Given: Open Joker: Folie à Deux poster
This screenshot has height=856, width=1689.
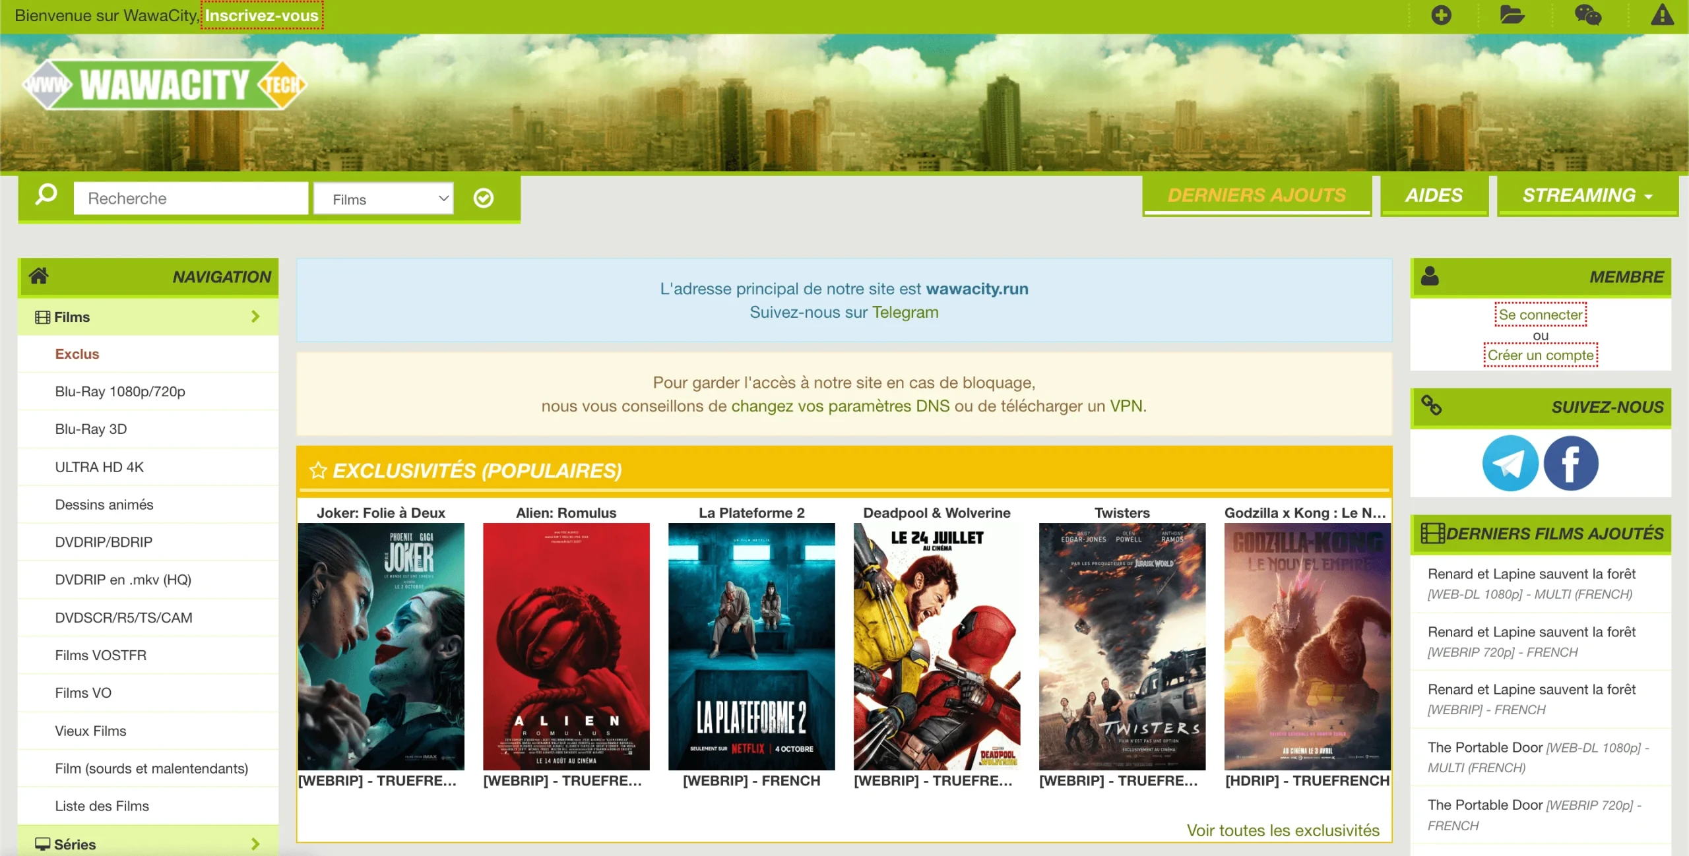Looking at the screenshot, I should (381, 646).
